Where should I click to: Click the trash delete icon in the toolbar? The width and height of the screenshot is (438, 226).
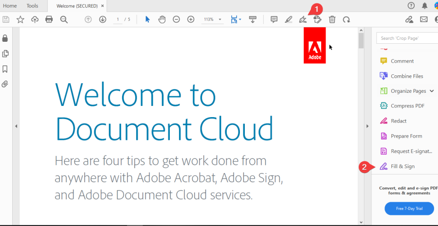click(332, 19)
